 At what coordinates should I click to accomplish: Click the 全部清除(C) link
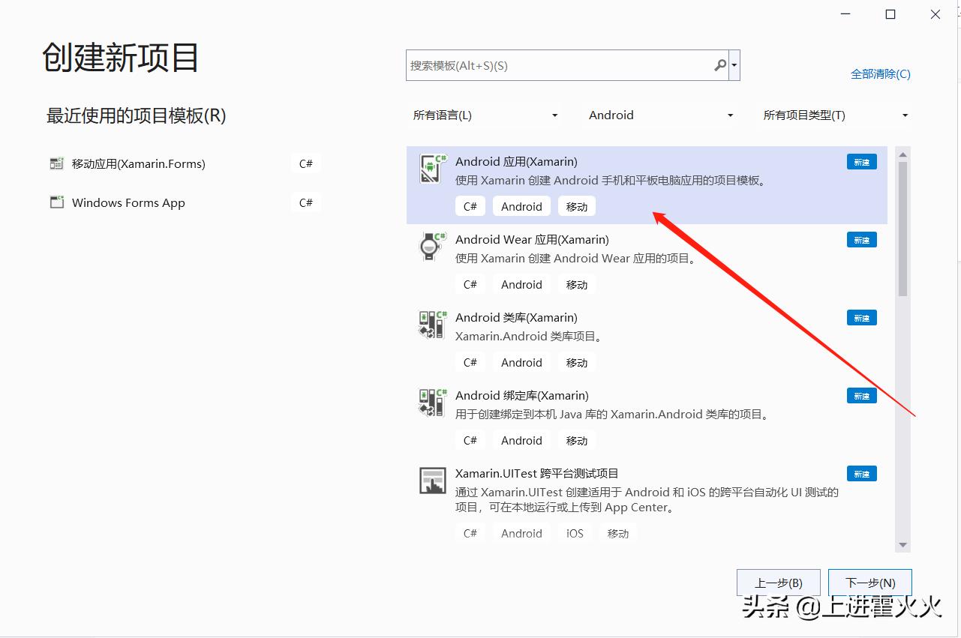[881, 73]
